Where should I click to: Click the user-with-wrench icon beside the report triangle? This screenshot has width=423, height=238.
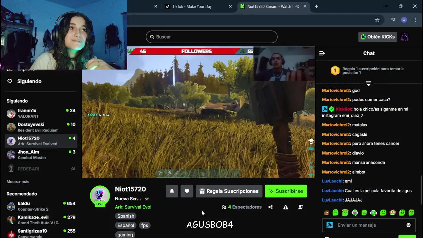pos(301,207)
